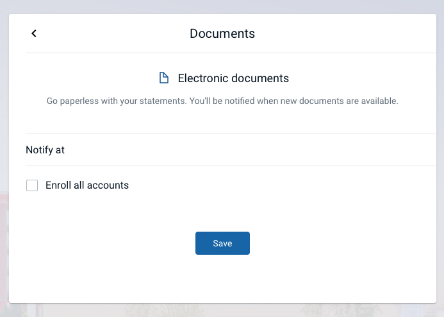Click the Save button

click(222, 243)
